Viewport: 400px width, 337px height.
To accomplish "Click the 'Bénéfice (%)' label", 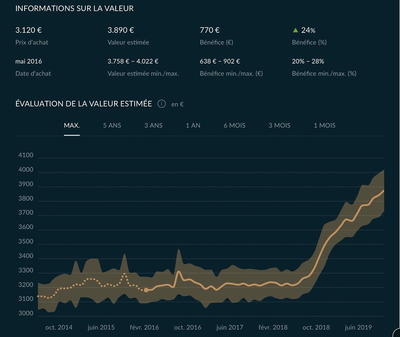I will click(309, 42).
